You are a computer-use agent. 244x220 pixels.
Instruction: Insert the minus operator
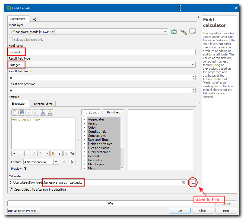tap(27, 154)
